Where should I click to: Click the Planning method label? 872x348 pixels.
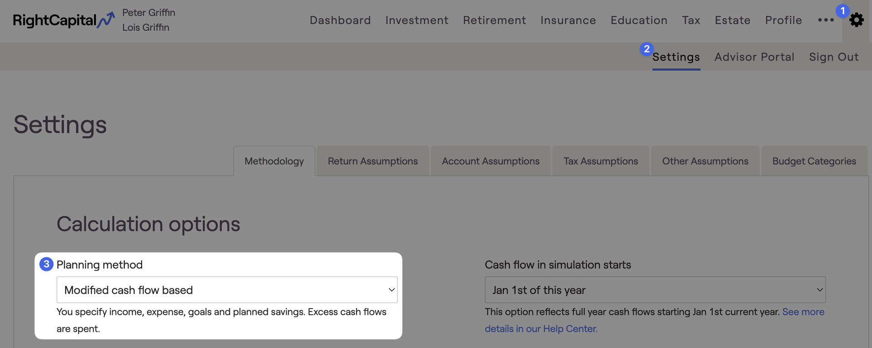[99, 265]
